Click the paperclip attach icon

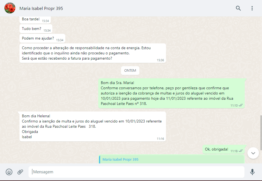(x=20, y=172)
